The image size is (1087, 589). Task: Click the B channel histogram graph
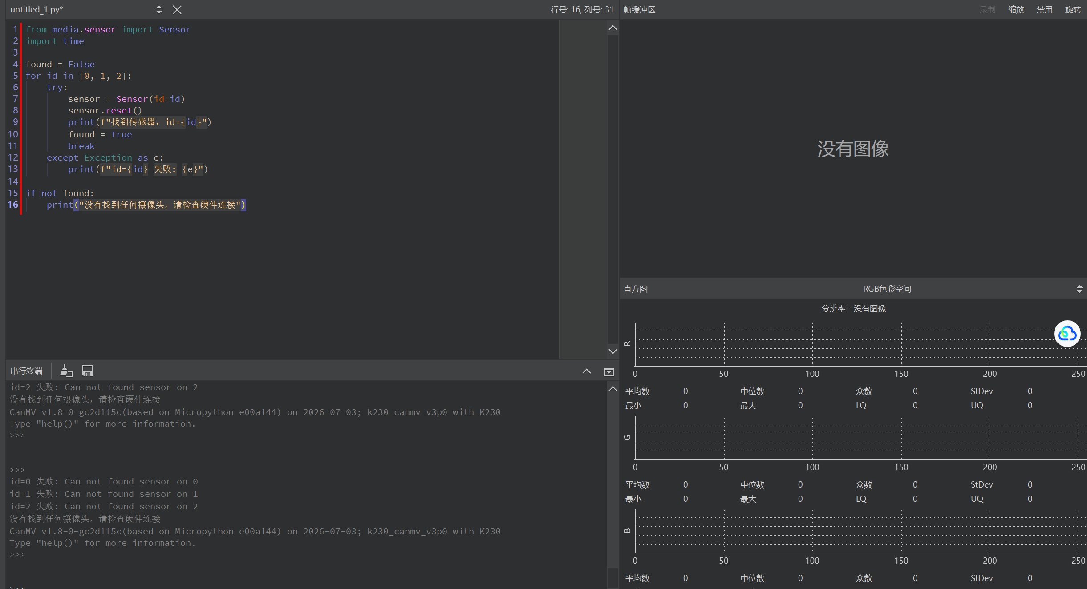coord(860,532)
